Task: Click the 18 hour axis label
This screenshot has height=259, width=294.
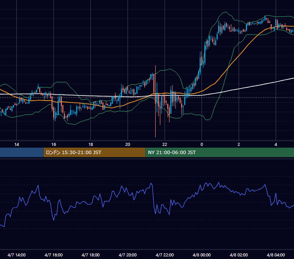Action: (x=91, y=145)
